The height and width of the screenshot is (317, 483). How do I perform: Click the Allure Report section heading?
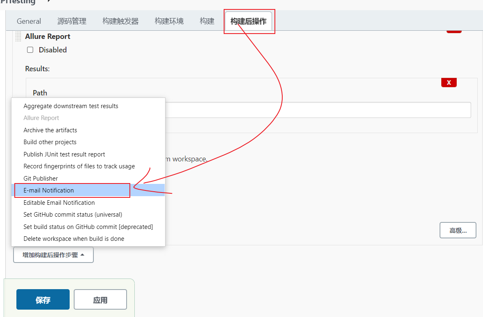click(x=48, y=36)
